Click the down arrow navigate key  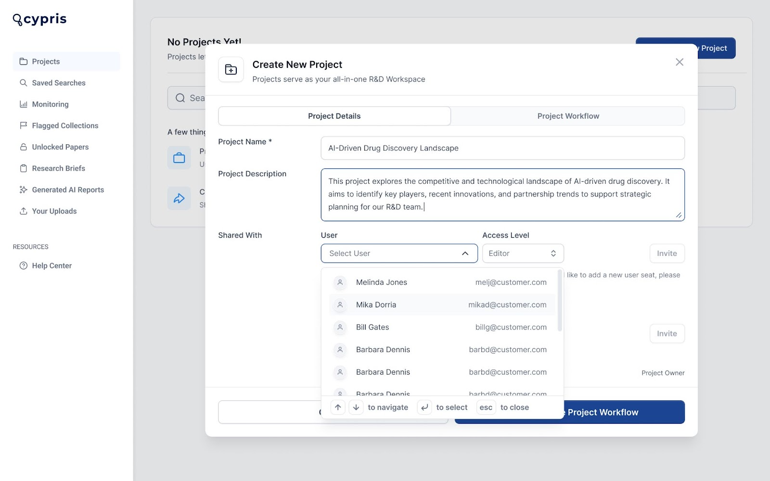[x=356, y=407]
